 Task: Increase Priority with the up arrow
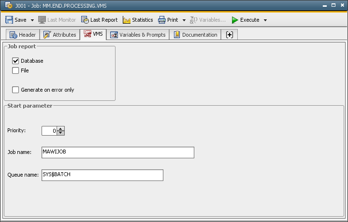[x=60, y=128]
